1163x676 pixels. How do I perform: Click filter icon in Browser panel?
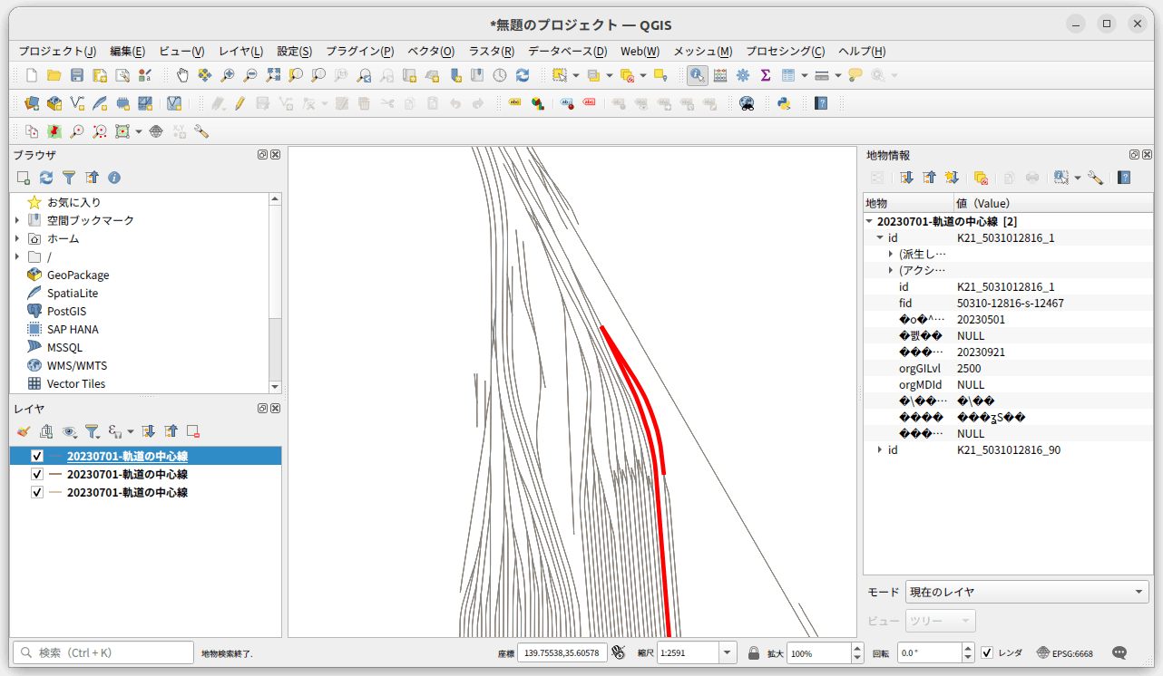pos(69,178)
